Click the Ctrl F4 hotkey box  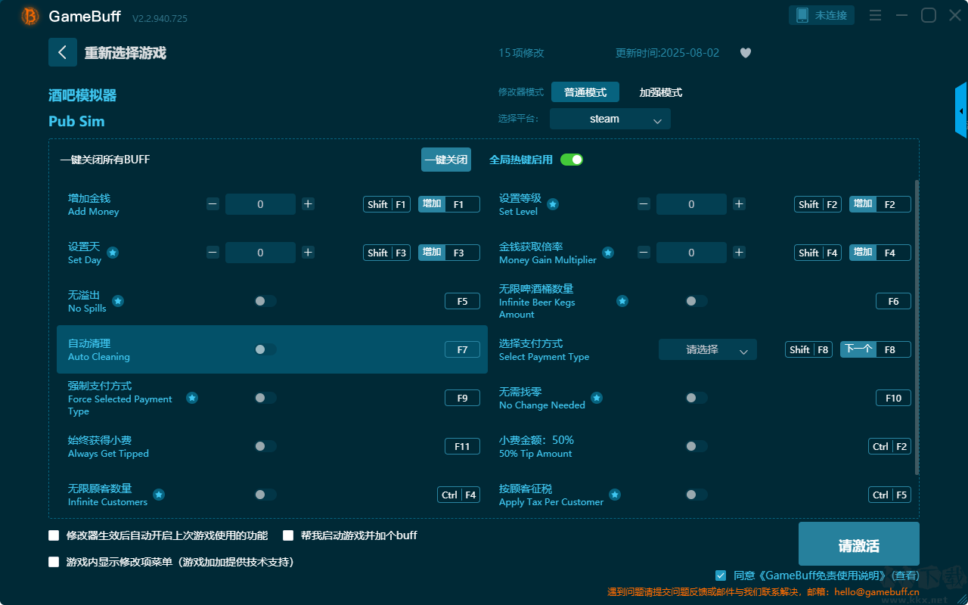coord(458,495)
